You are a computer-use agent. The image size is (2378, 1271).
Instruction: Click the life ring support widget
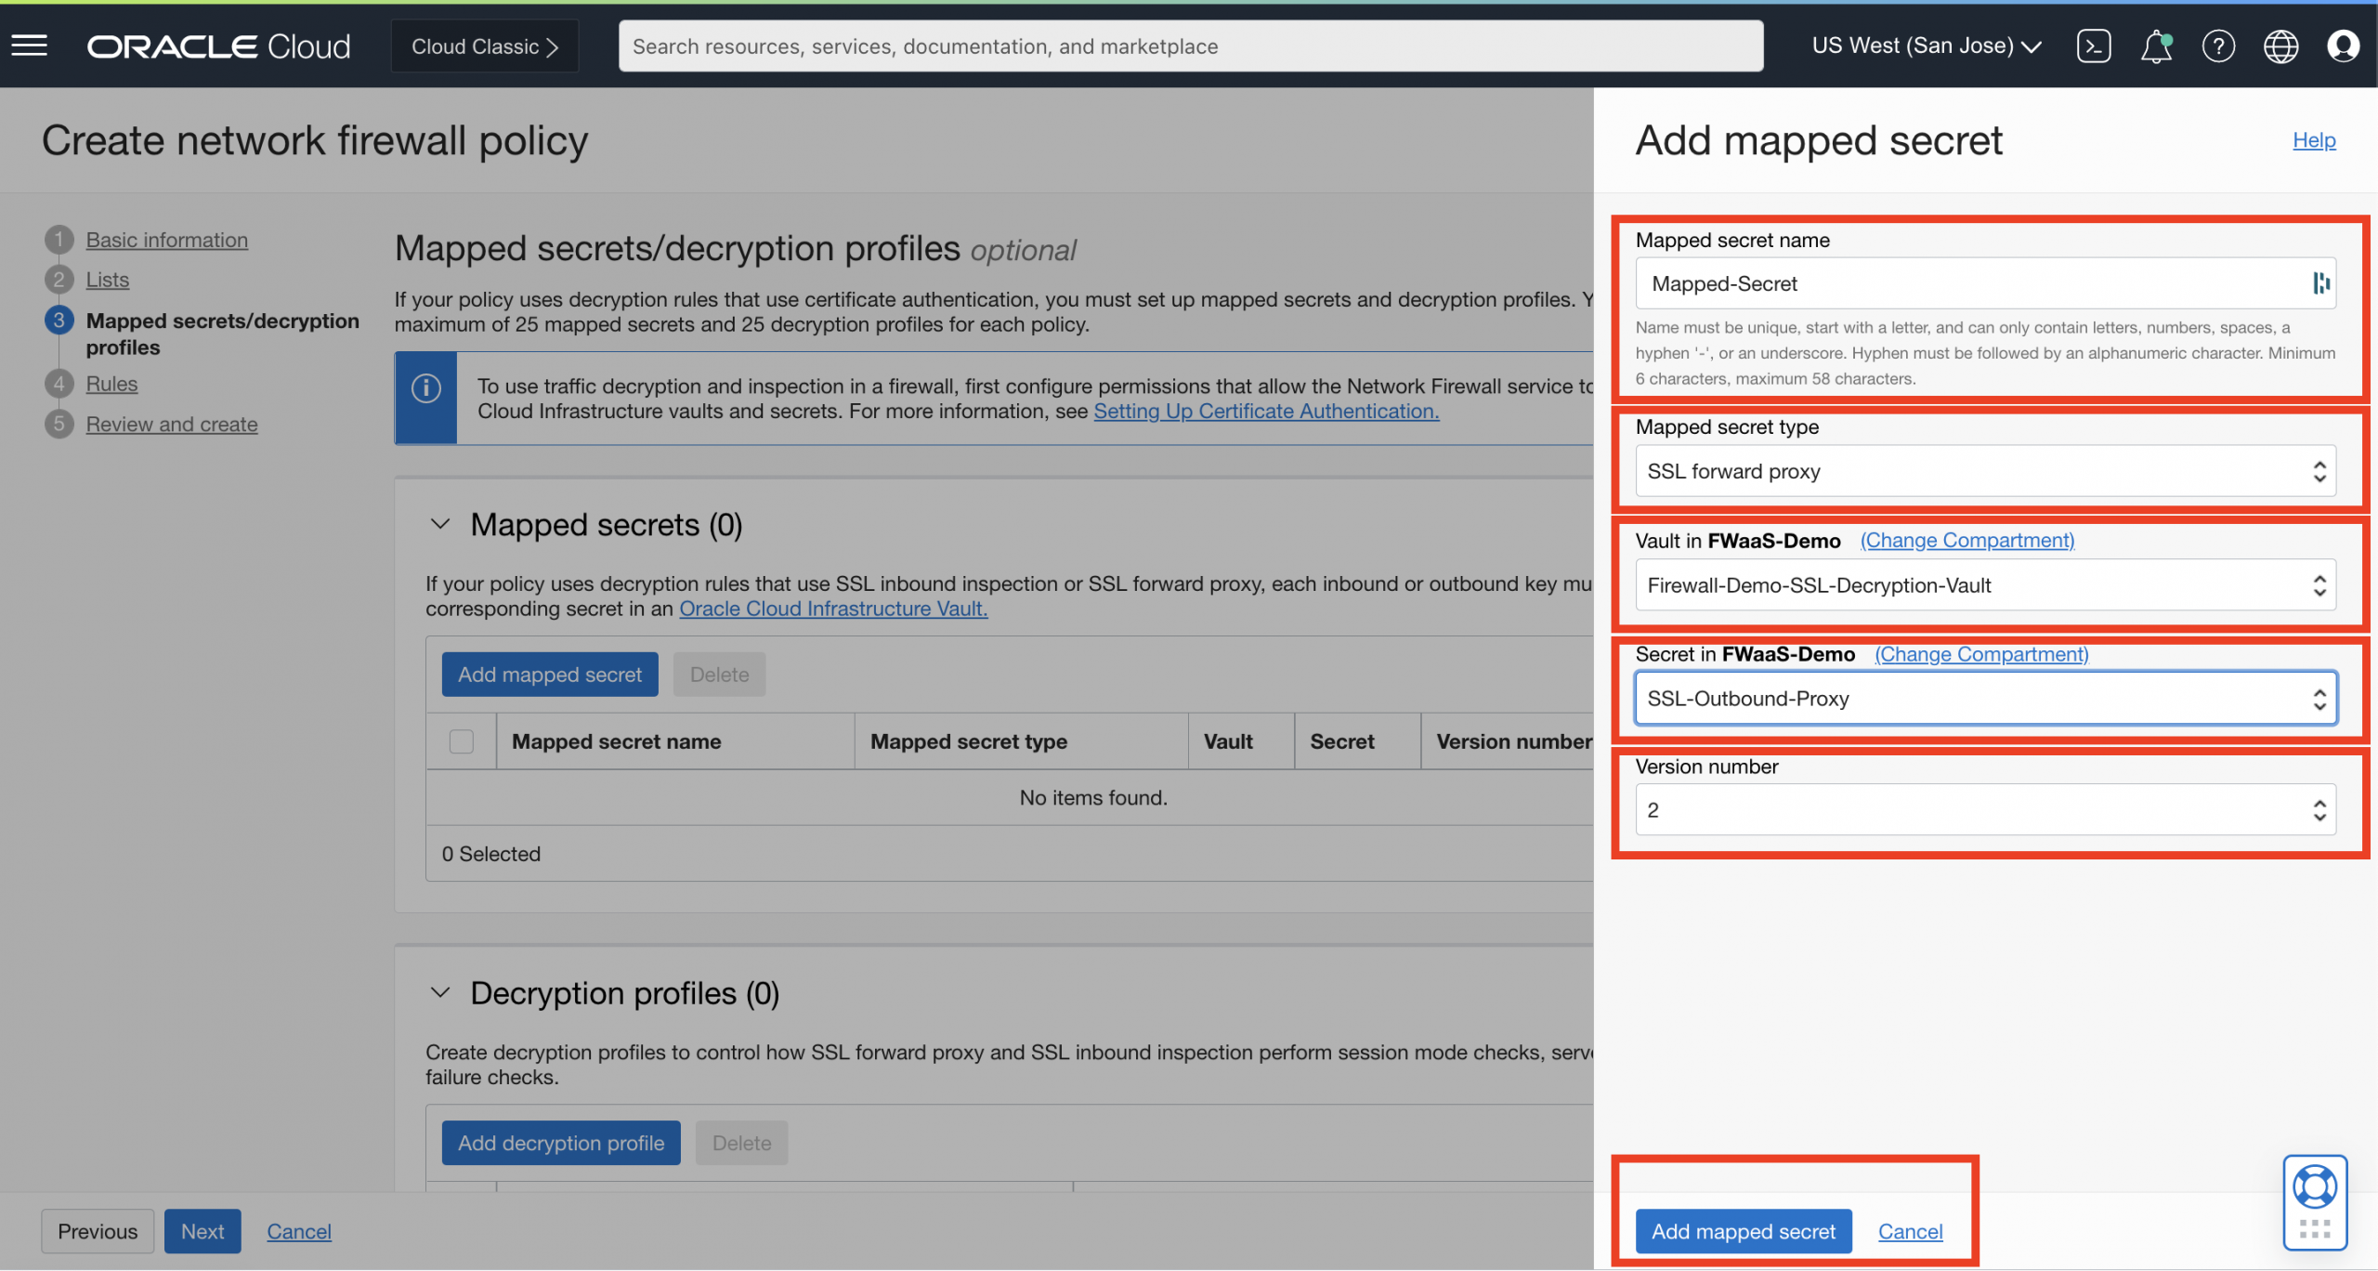(x=2314, y=1187)
